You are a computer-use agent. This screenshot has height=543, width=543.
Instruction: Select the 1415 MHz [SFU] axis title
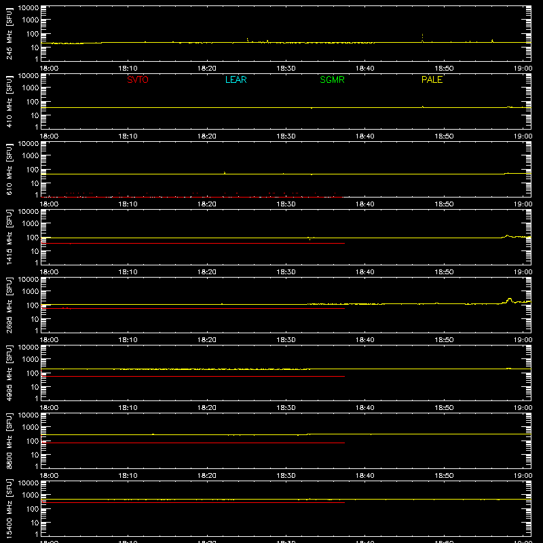[10, 238]
